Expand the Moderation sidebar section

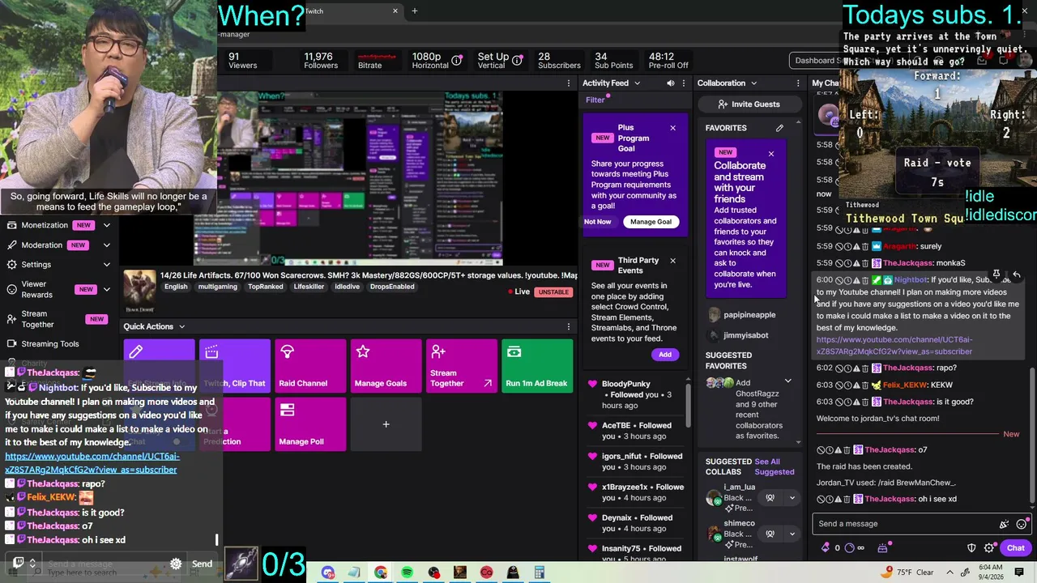(x=106, y=245)
